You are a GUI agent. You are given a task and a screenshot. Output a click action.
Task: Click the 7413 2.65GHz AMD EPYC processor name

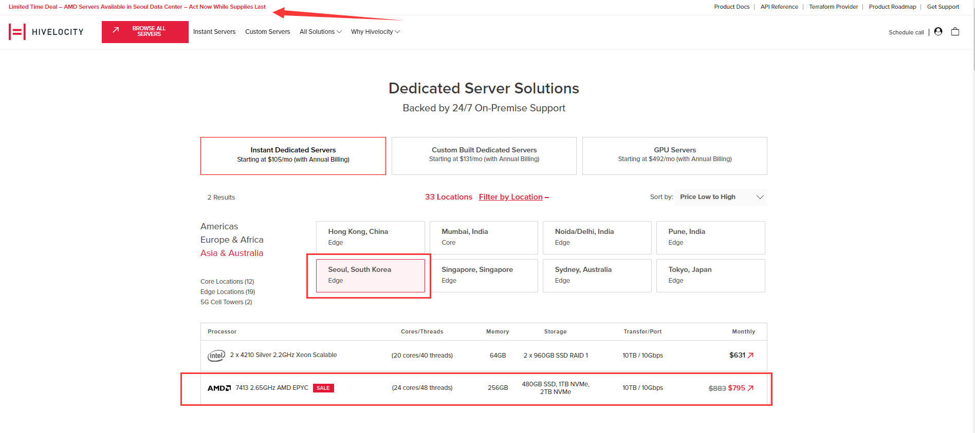pyautogui.click(x=272, y=388)
